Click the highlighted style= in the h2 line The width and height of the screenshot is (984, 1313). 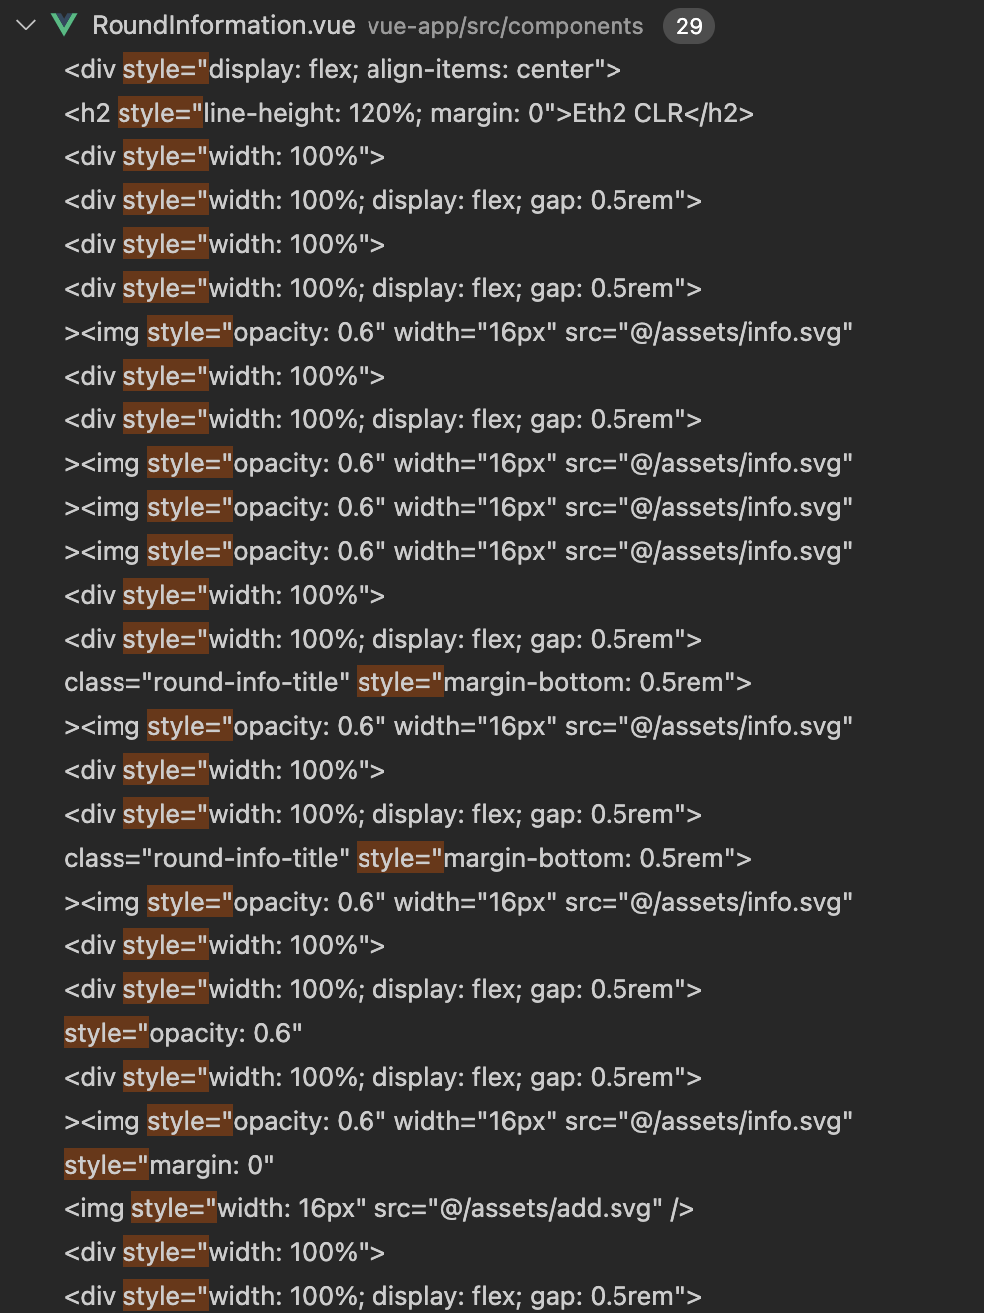point(160,113)
